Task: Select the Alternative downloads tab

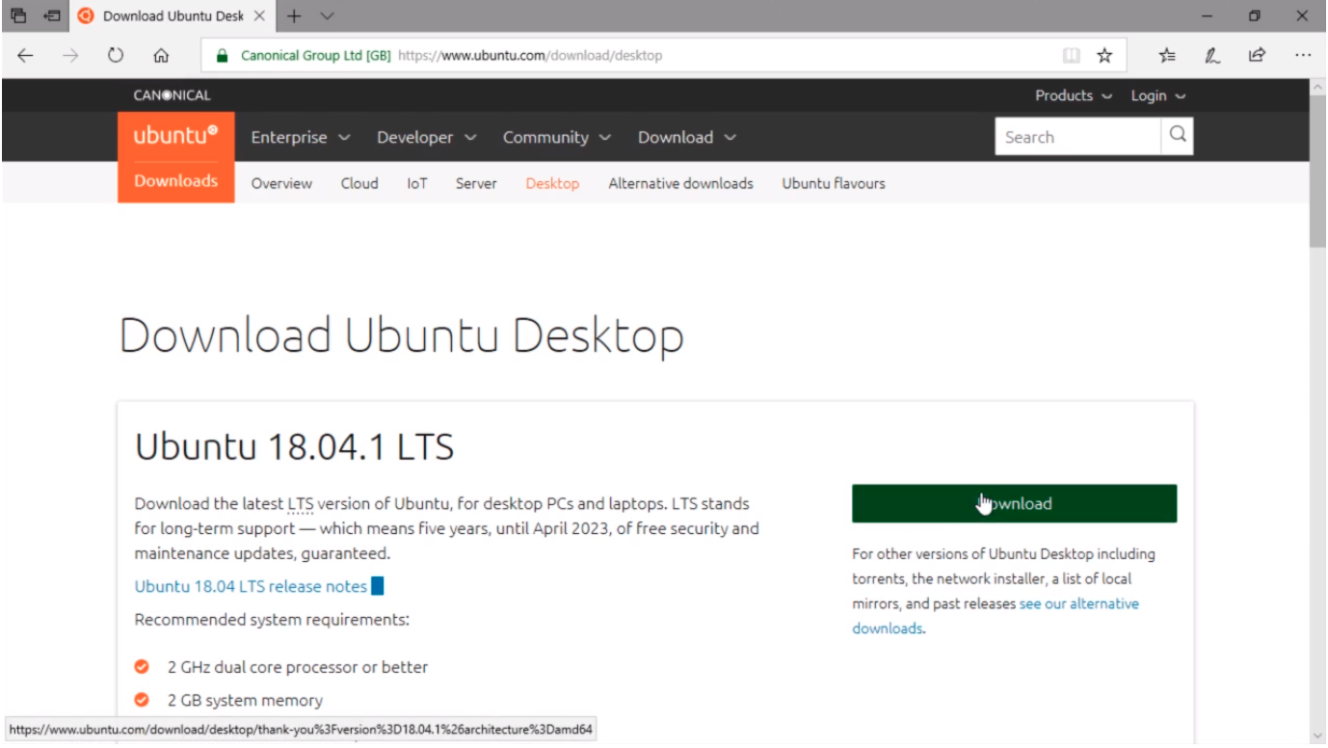Action: [680, 183]
